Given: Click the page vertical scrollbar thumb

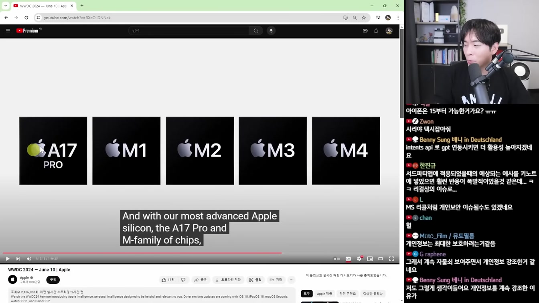Looking at the screenshot, I should tap(402, 73).
